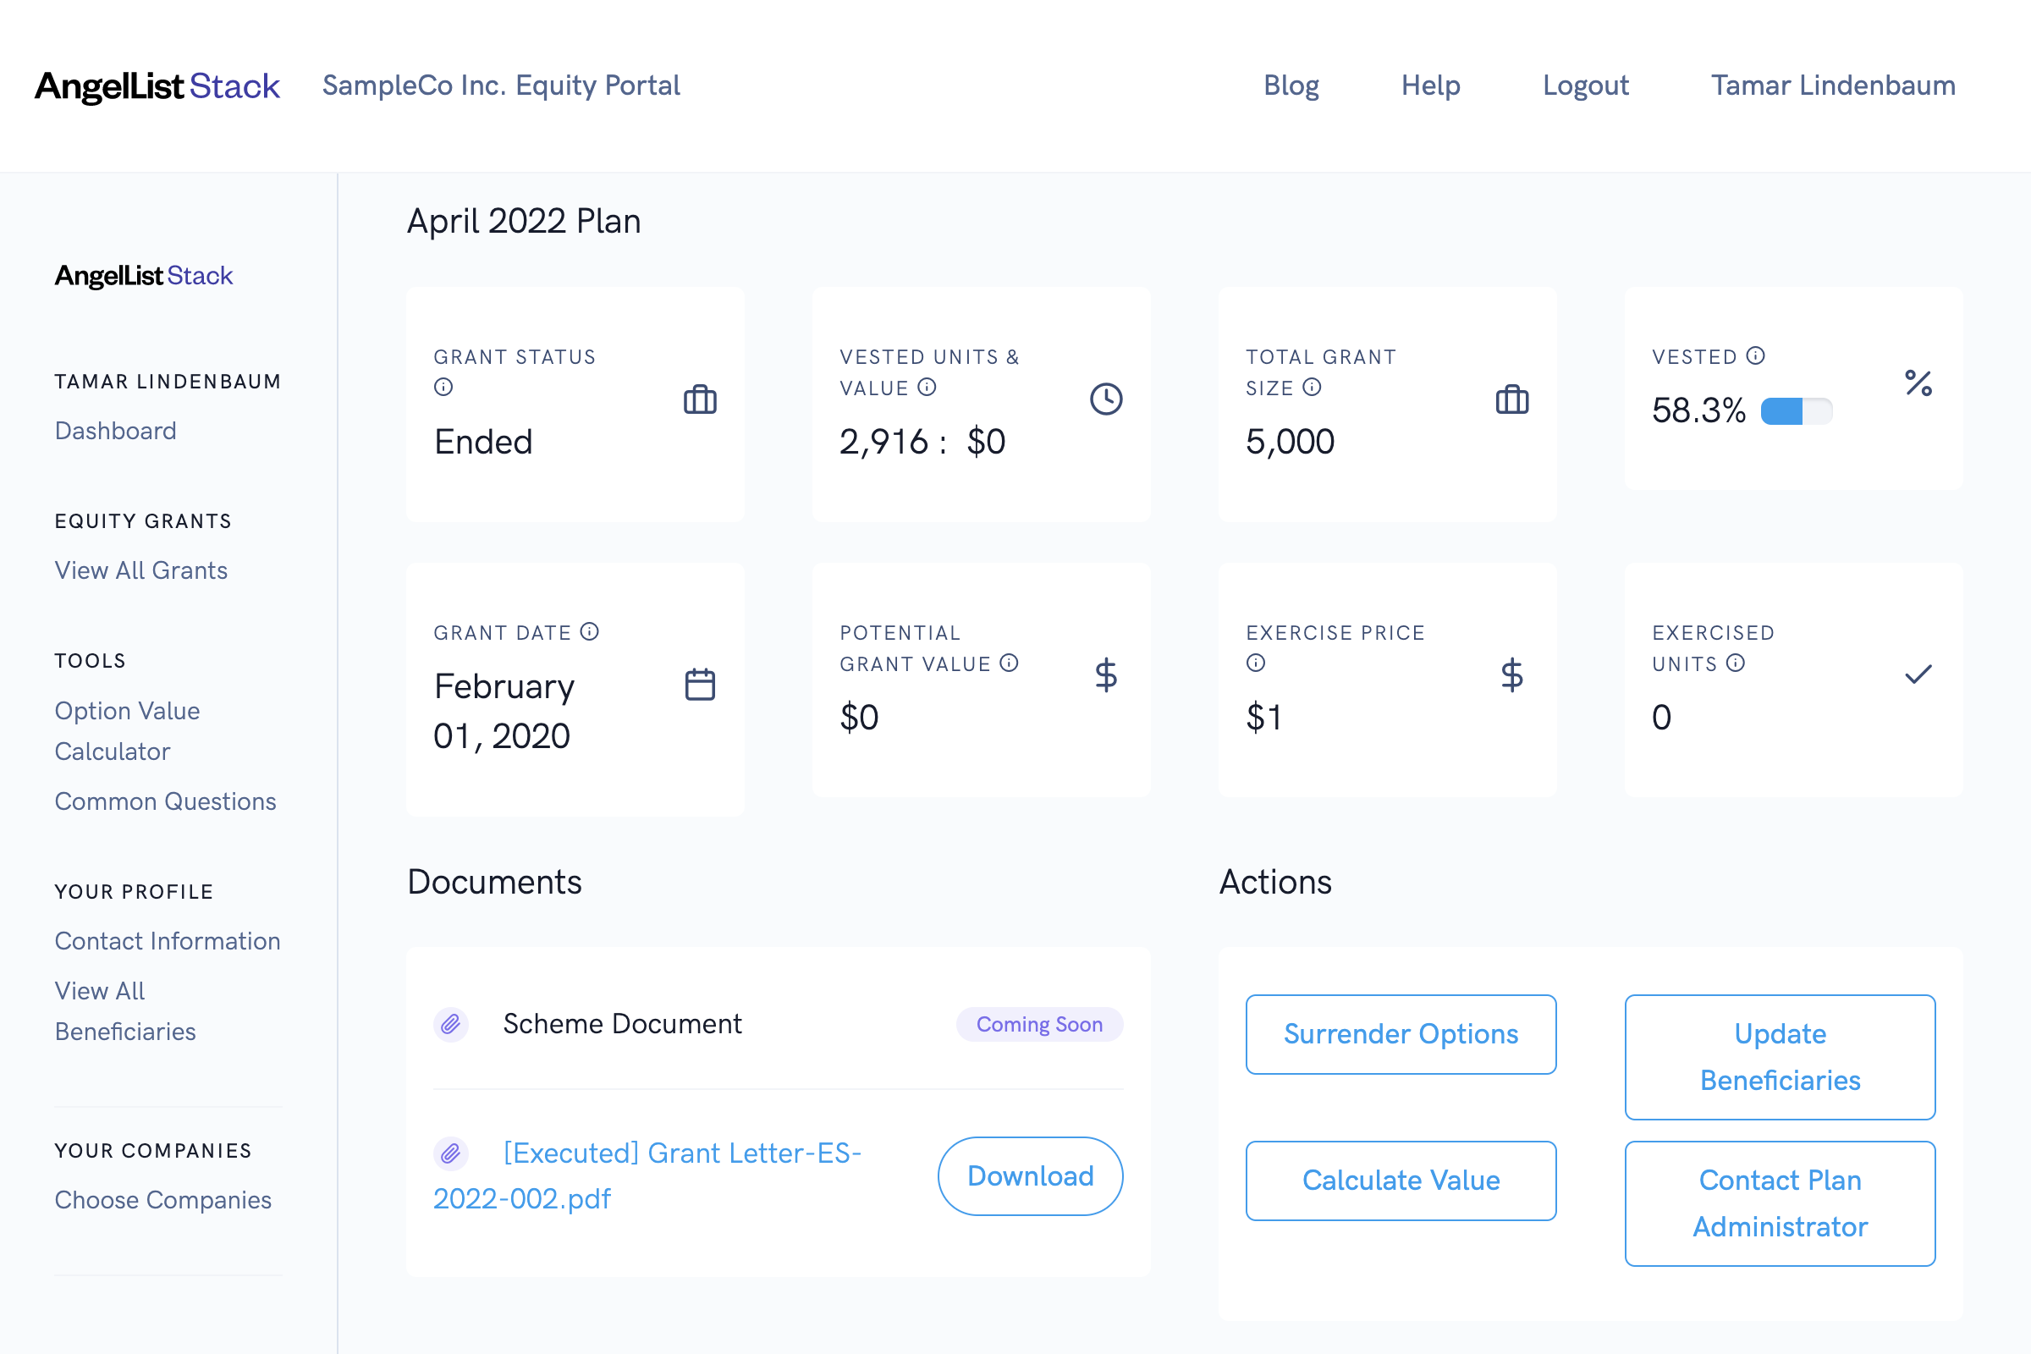Screen dimensions: 2031x1354
Task: Open the Executed Grant Letter pdf link
Action: (647, 1176)
